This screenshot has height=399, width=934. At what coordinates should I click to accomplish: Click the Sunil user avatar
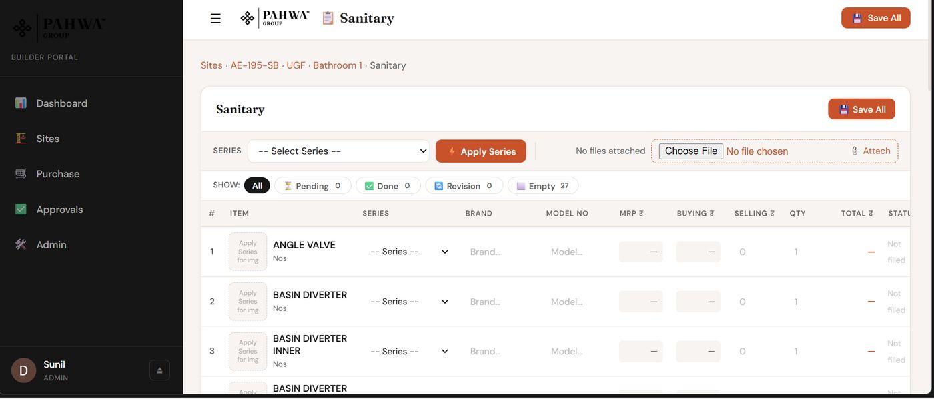point(23,370)
